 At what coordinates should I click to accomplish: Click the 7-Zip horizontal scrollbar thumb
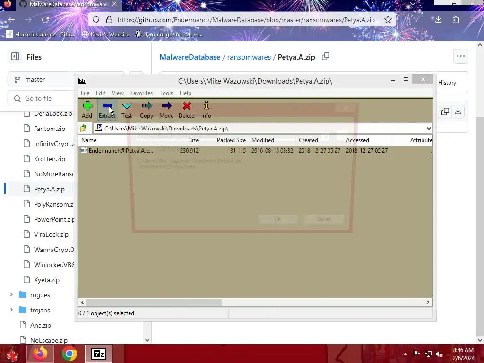tap(154, 302)
